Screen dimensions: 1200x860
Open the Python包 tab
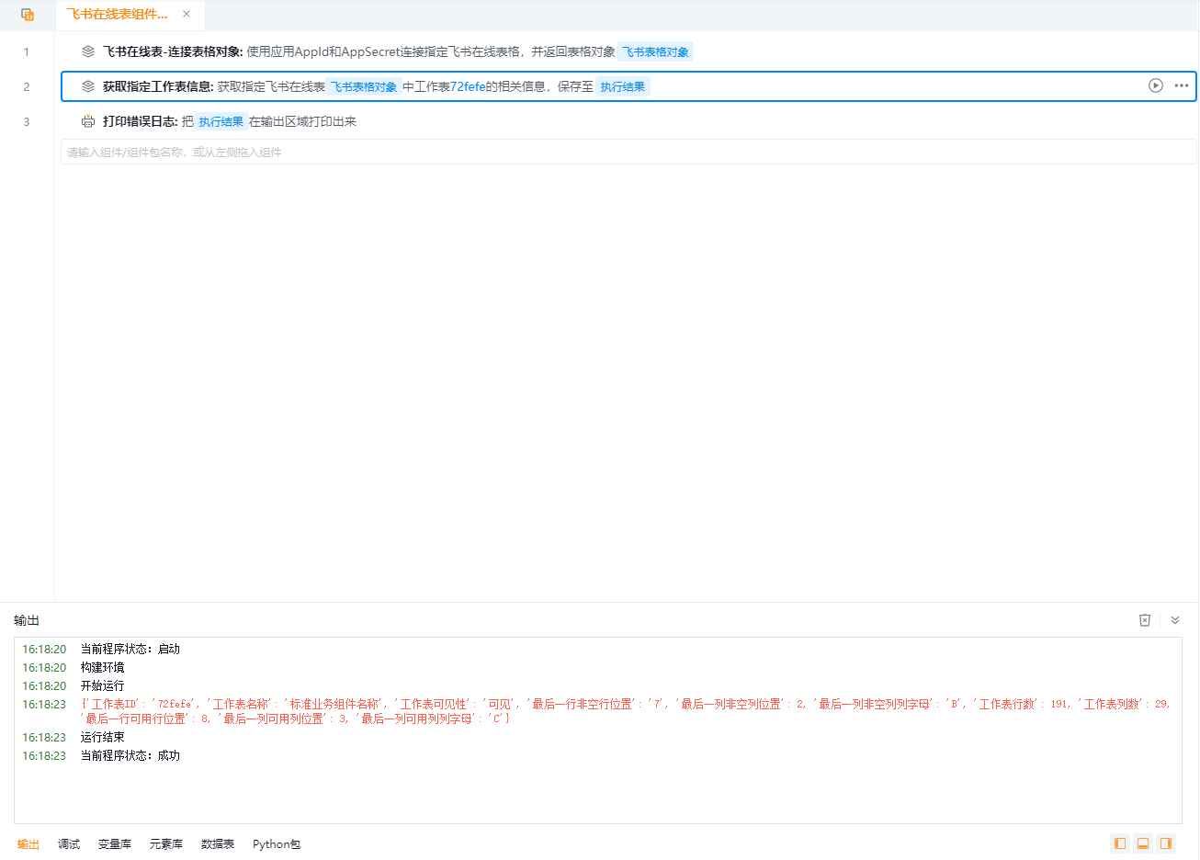[277, 843]
